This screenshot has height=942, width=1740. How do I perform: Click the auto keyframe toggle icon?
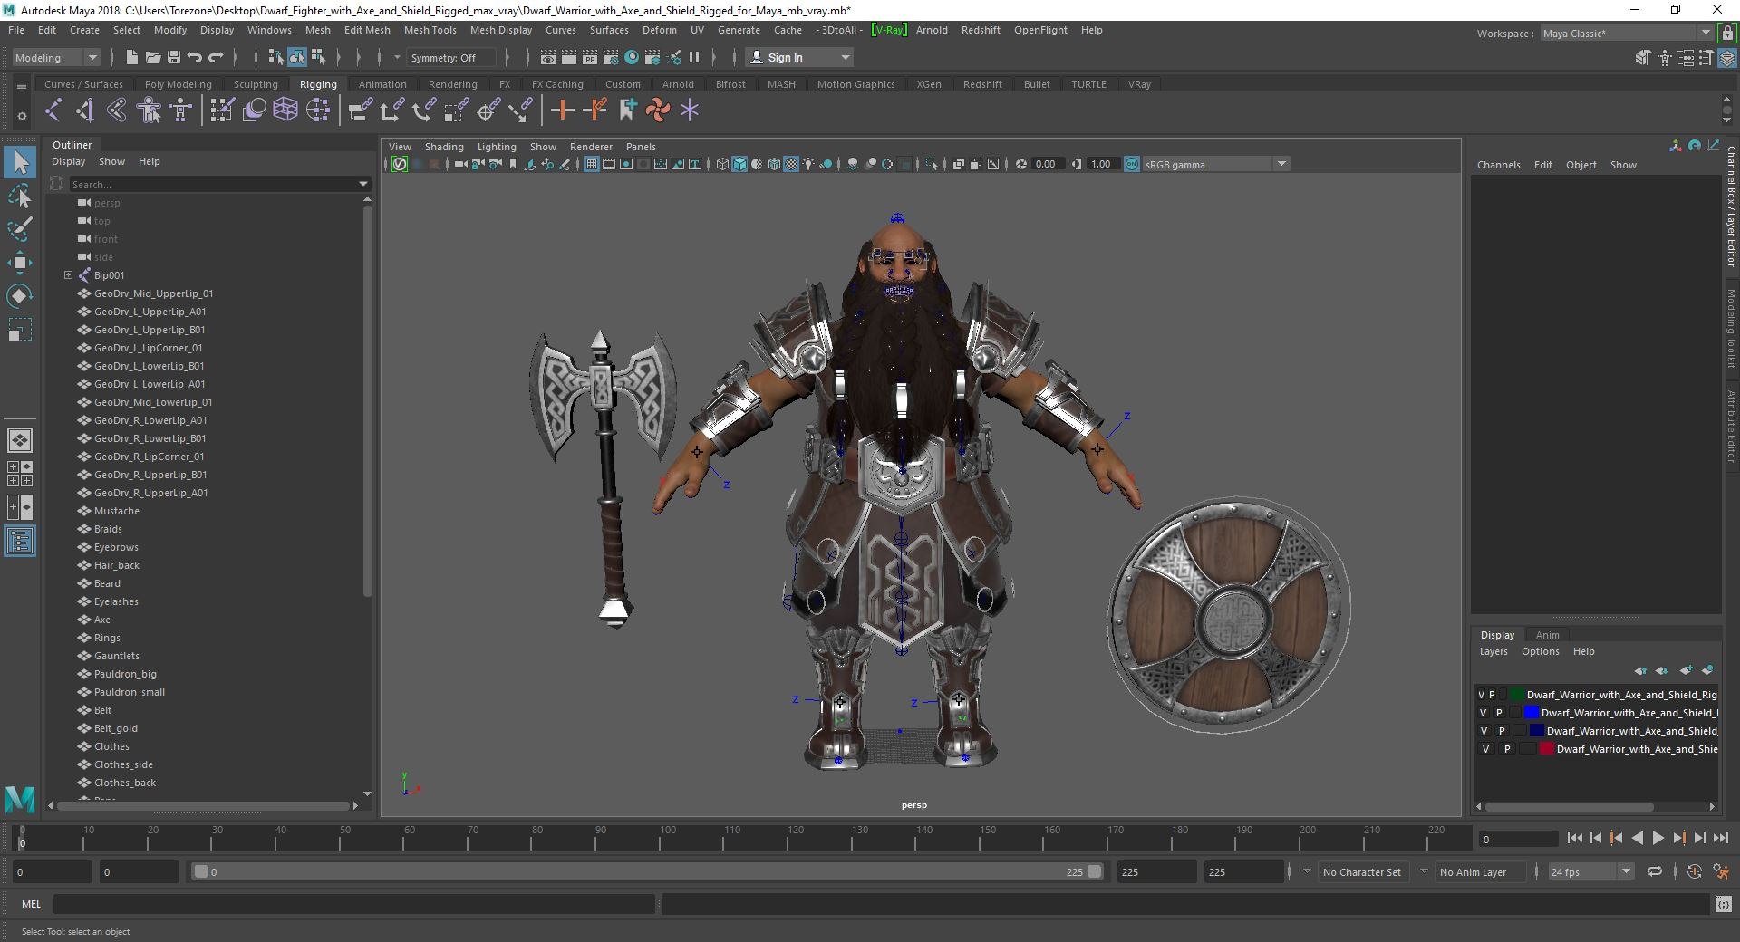click(1694, 871)
